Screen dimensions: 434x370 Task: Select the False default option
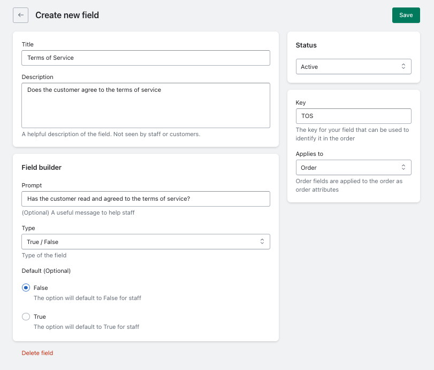tap(25, 287)
